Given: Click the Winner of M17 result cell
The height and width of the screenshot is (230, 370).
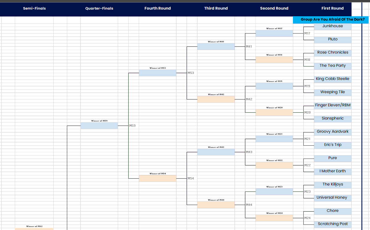Looking at the screenshot, I should 274,33.
